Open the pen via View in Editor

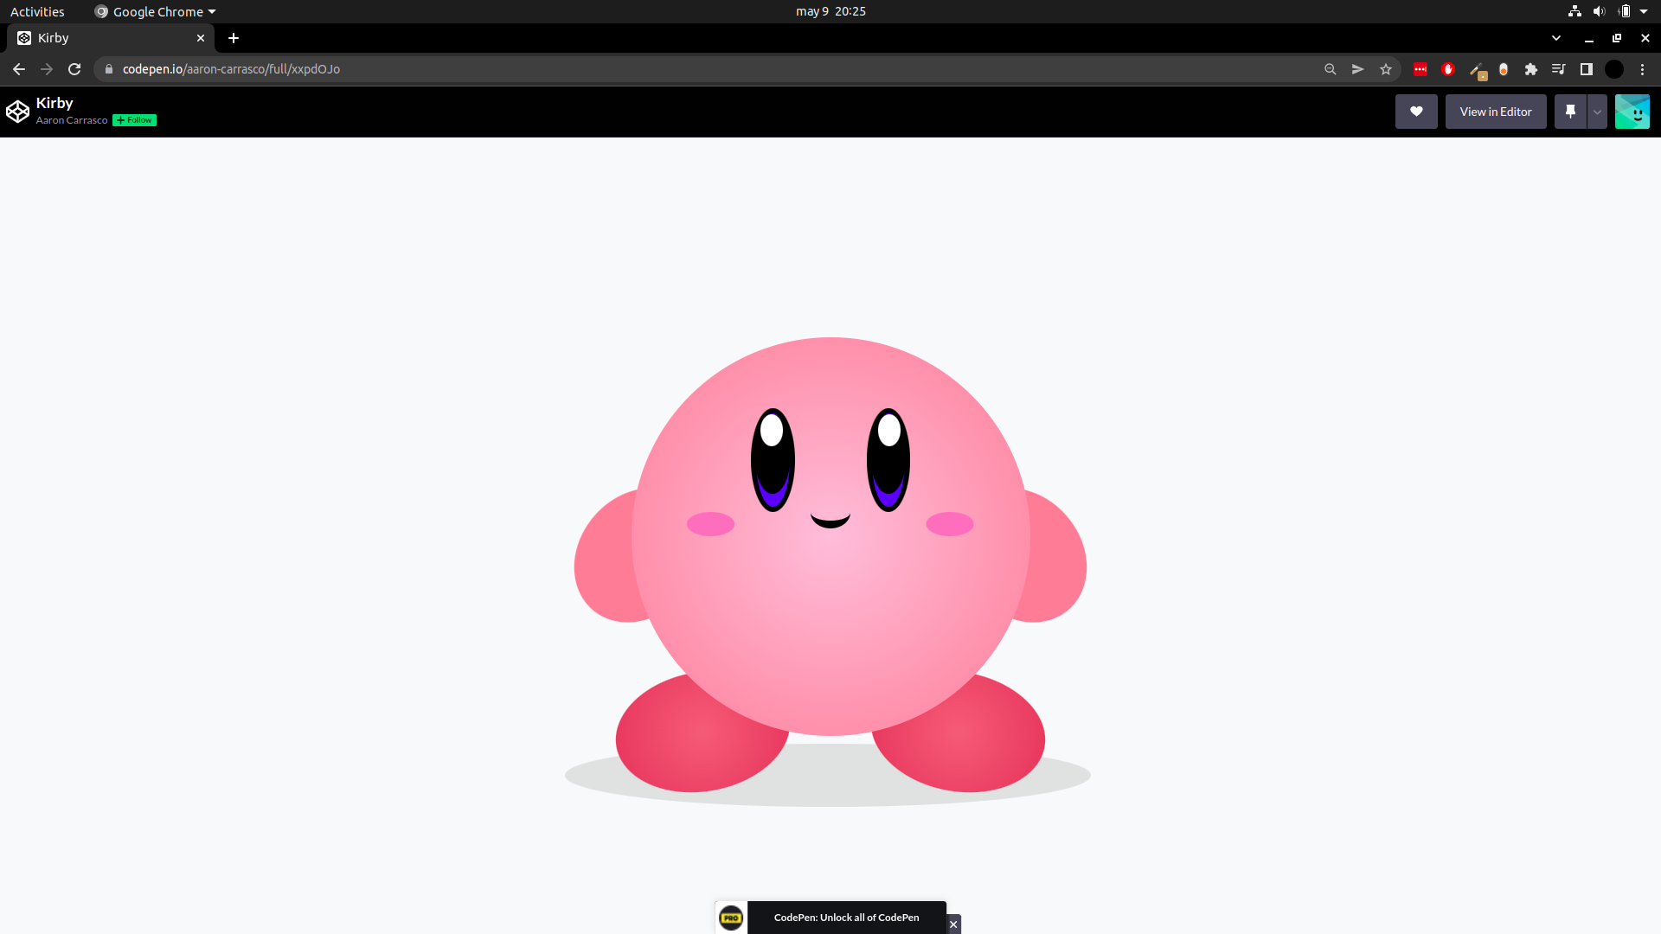[1496, 112]
